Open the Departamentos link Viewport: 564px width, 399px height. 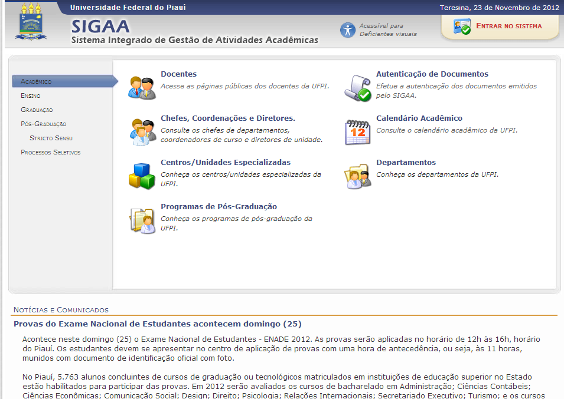[x=406, y=162]
